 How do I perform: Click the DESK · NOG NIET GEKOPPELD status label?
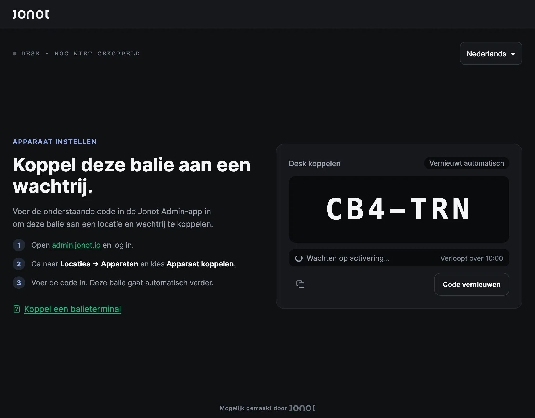pyautogui.click(x=80, y=54)
